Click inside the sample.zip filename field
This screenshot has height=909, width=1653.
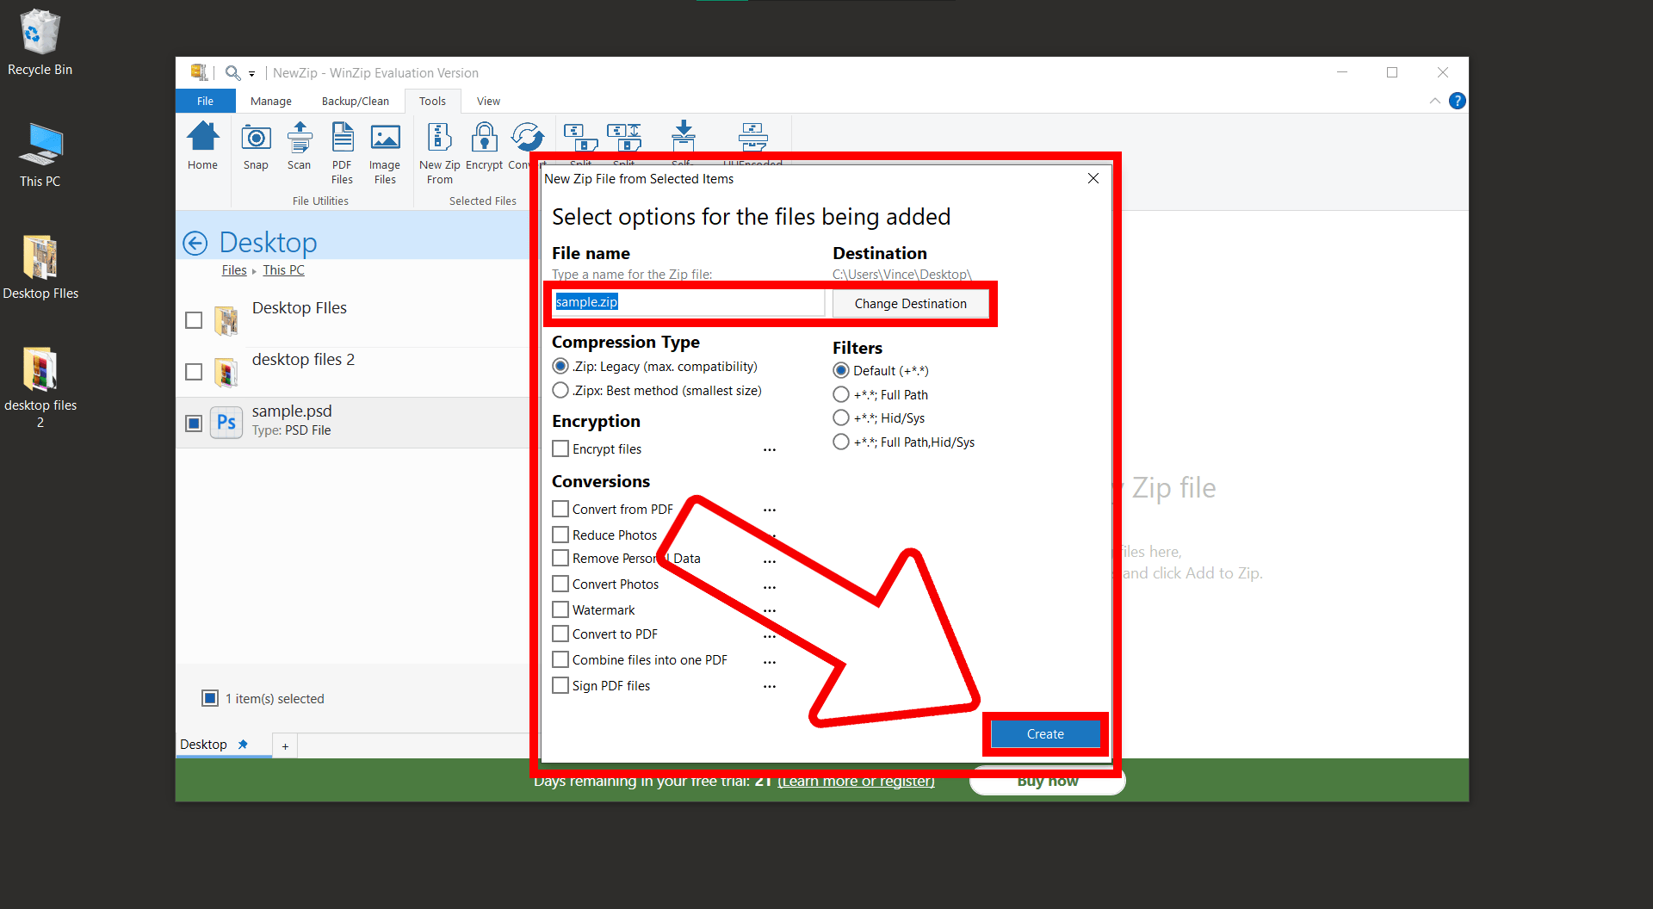point(686,302)
